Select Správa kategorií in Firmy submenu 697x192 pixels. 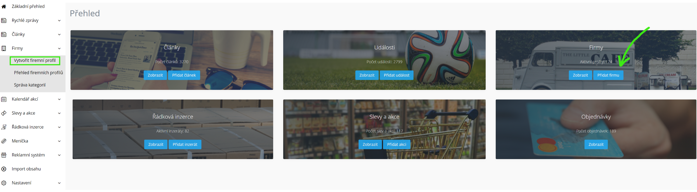[30, 85]
